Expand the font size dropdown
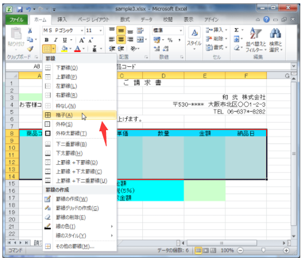 (x=101, y=31)
